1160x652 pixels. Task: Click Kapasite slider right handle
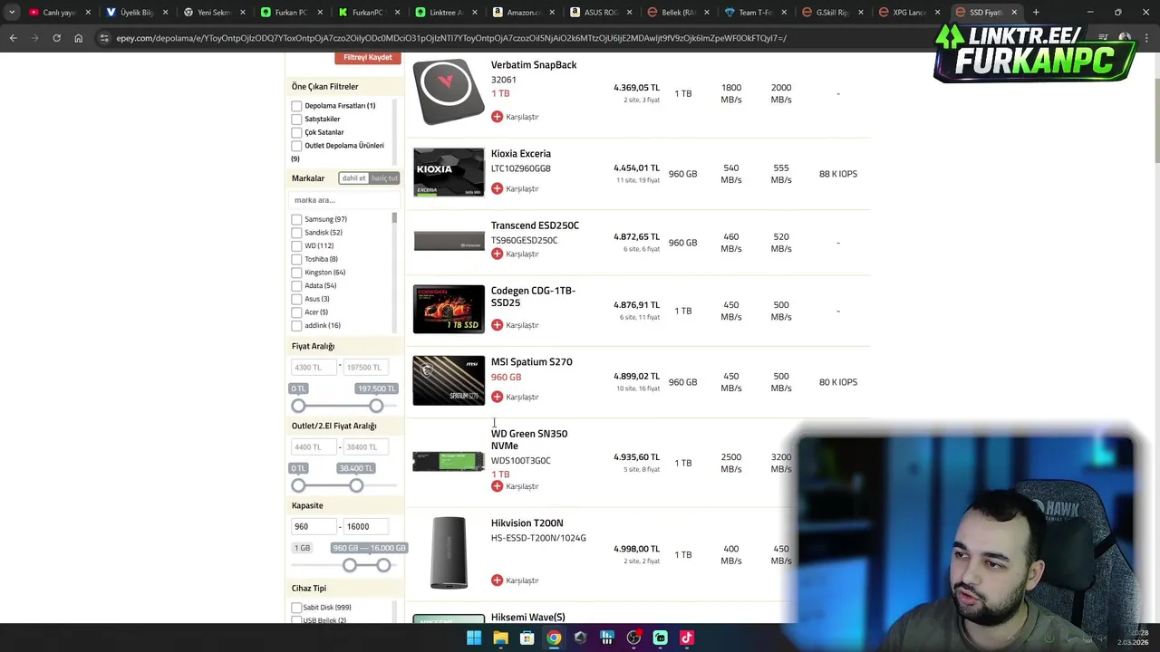[383, 565]
